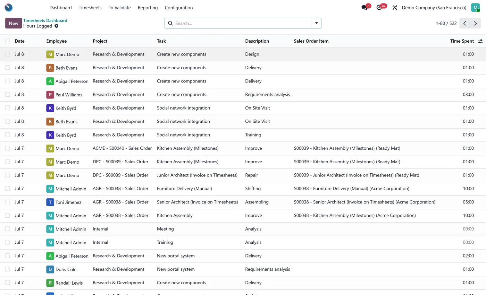Screen dimensions: 486x295
Task: Click the 'Repair' description cell
Action: [251, 175]
